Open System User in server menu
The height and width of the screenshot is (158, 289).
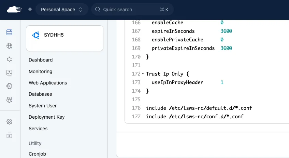click(x=43, y=106)
